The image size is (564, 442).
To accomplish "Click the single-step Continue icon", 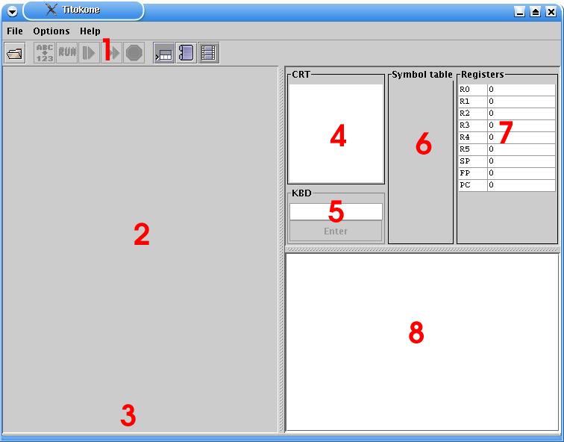I will click(89, 53).
